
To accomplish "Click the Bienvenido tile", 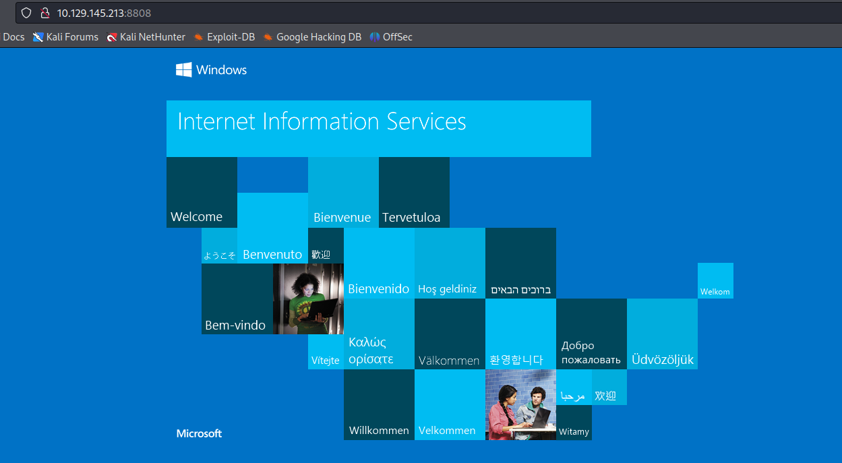I will click(379, 263).
